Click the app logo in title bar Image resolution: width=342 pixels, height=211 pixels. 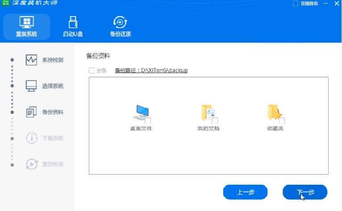tap(6, 3)
